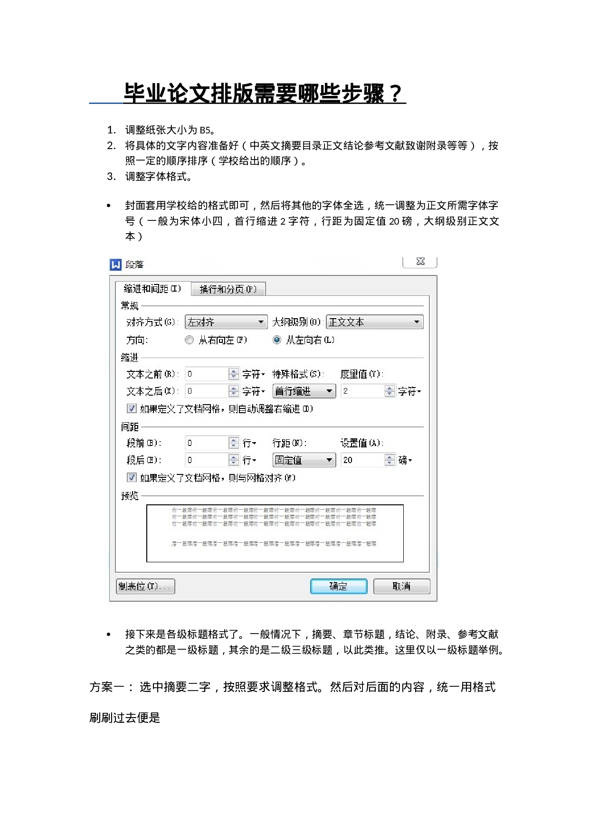Select the 从右向左 direction radio button
Screen dimensions: 589x833
coord(190,340)
